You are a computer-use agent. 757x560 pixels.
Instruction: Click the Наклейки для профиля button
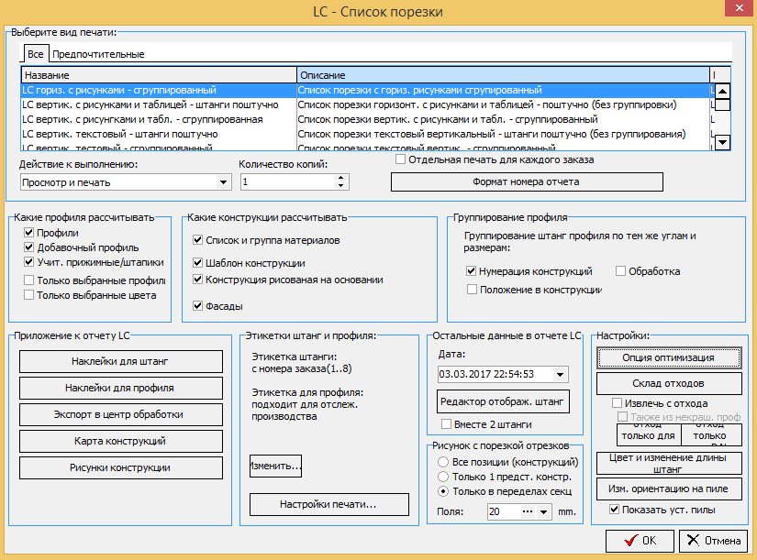tap(121, 388)
